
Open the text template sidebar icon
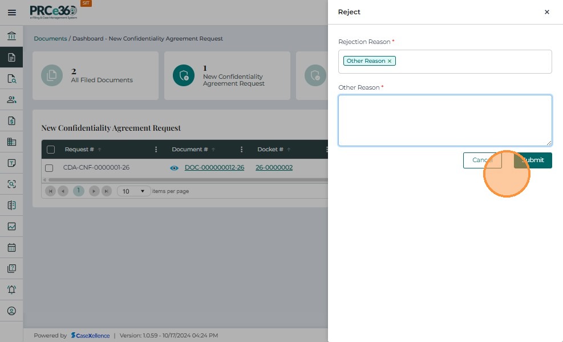[11, 163]
